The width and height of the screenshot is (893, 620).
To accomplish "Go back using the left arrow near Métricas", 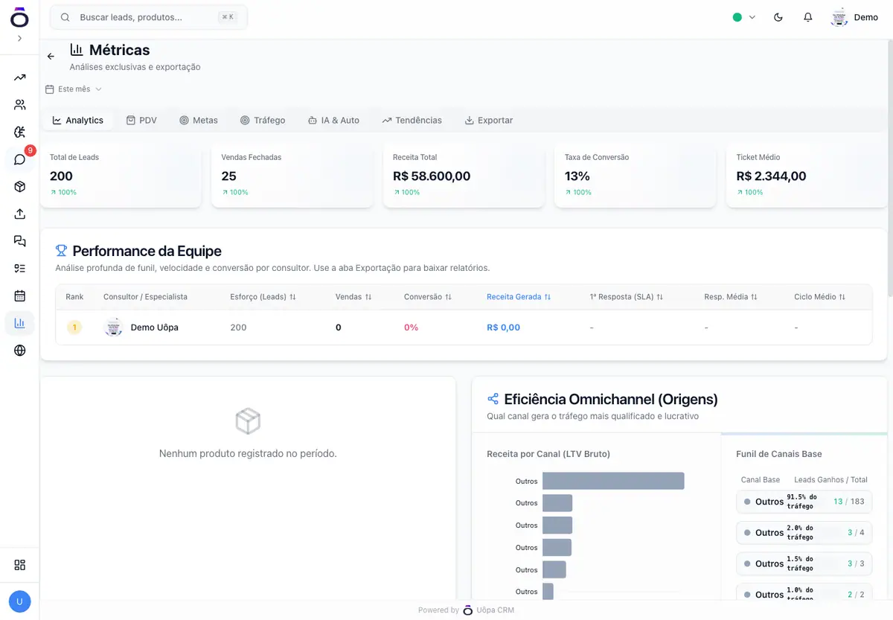I will [x=51, y=57].
